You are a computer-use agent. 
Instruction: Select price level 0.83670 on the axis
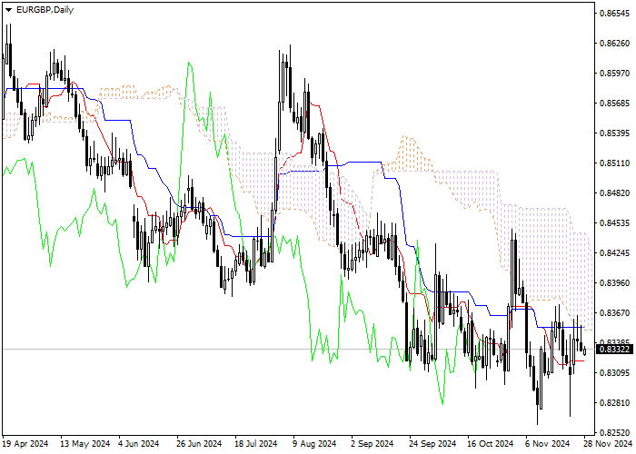click(614, 313)
